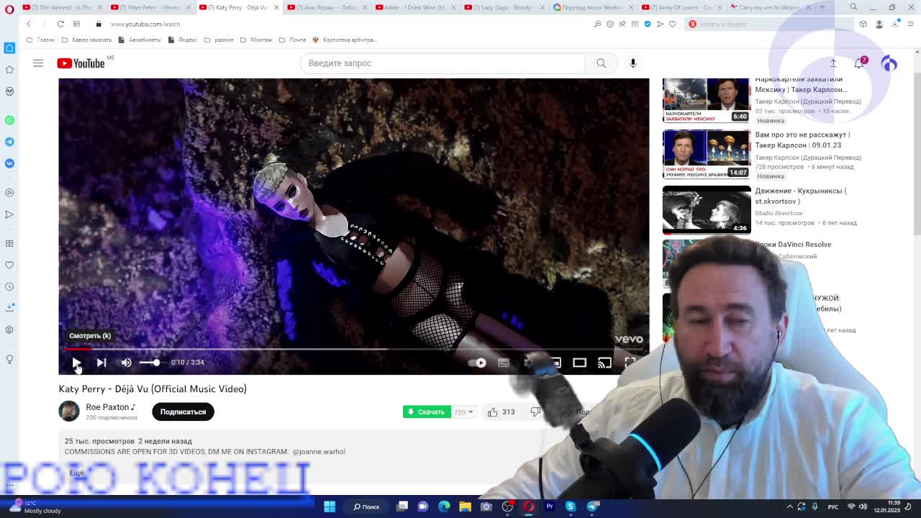
Task: Click YouTube search magnifier button
Action: (601, 63)
